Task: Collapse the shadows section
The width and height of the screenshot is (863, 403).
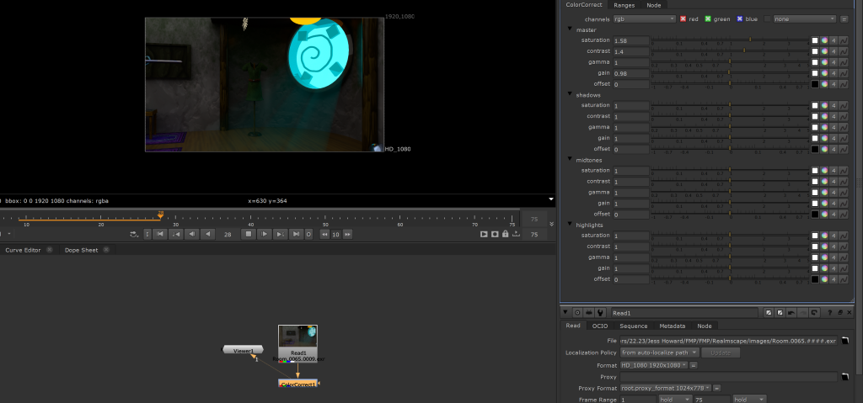Action: click(571, 94)
